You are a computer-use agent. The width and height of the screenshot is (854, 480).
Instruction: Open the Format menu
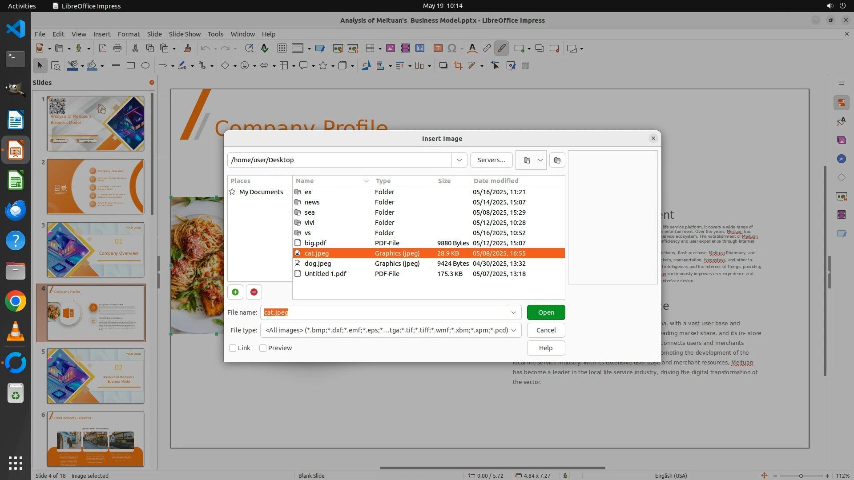(129, 34)
